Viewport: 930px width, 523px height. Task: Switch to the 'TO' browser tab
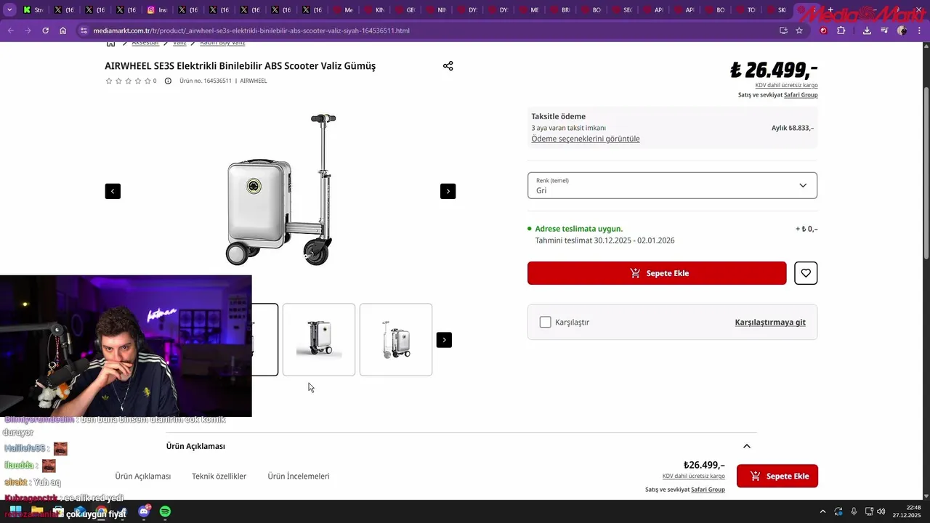click(746, 10)
